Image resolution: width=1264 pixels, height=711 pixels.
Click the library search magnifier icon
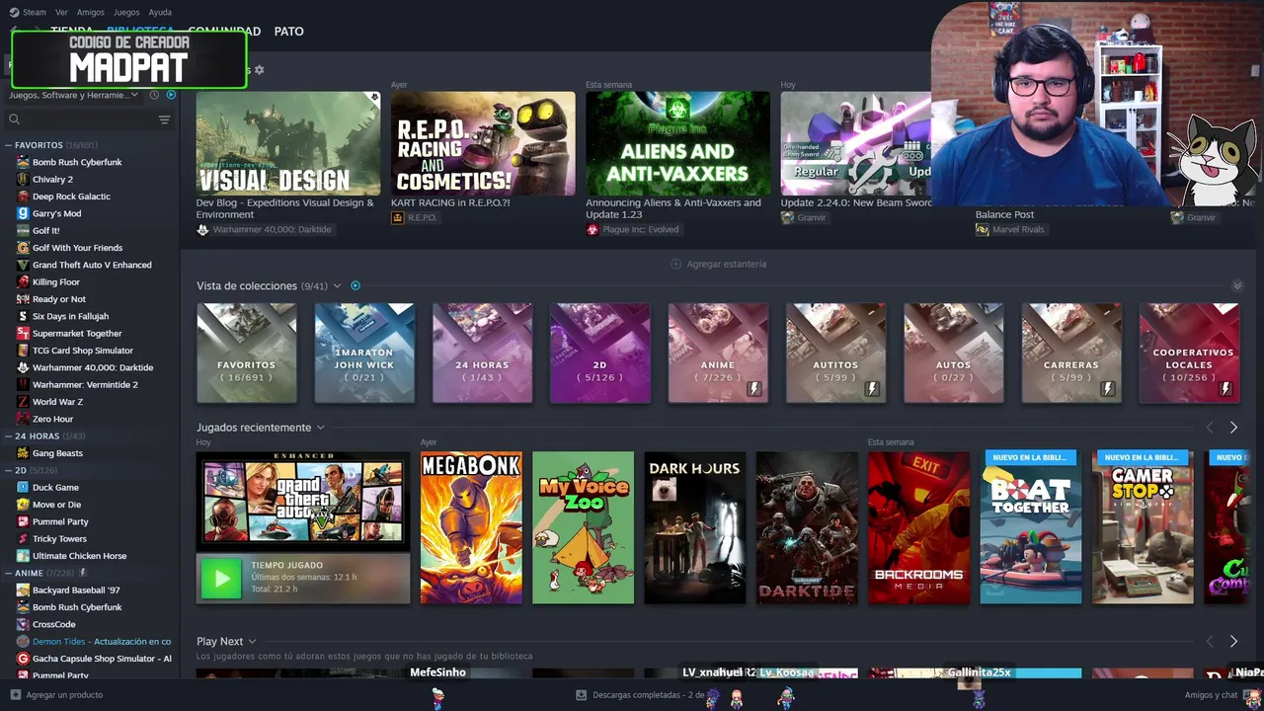click(x=14, y=119)
